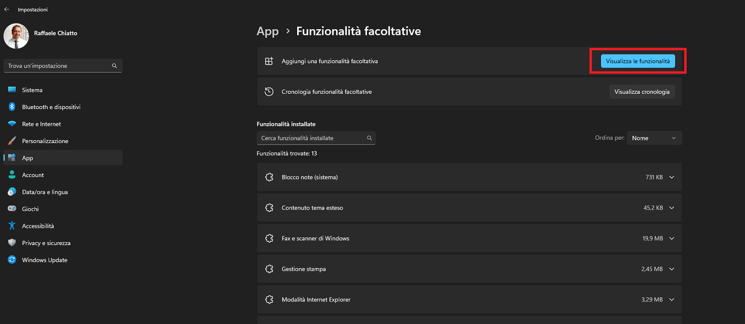Open the Ordina per Nome dropdown
The height and width of the screenshot is (324, 745).
click(x=654, y=138)
